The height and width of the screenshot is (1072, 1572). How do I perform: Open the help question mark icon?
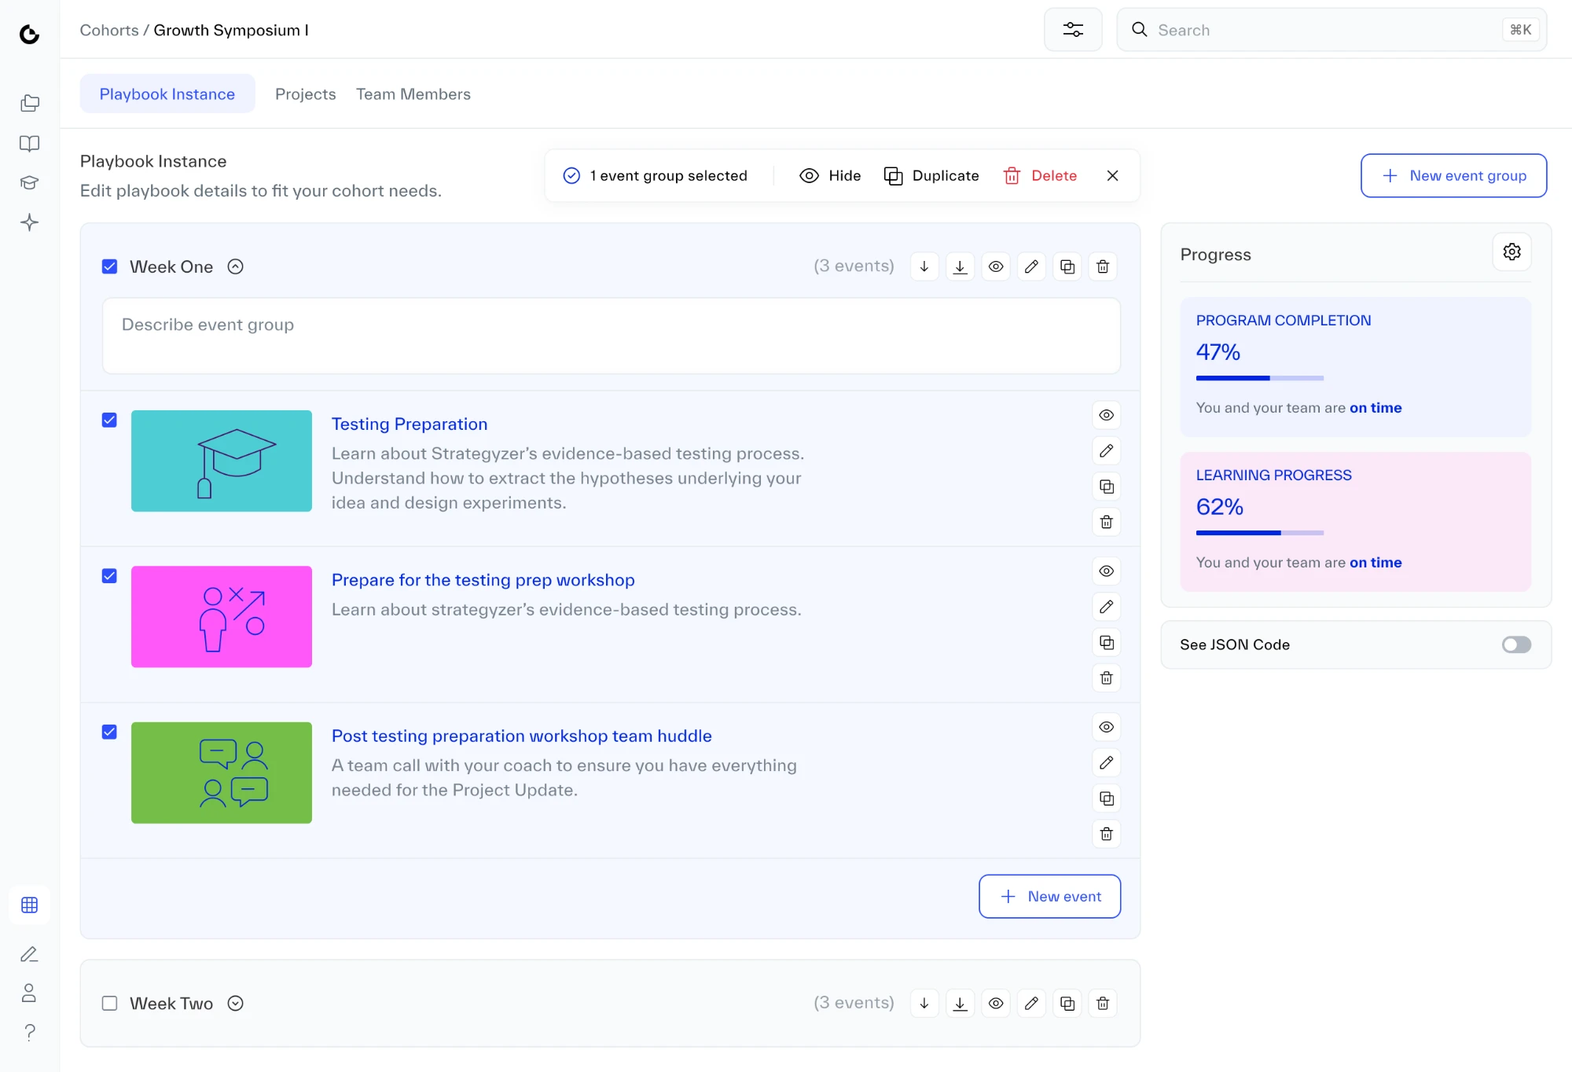coord(30,1032)
